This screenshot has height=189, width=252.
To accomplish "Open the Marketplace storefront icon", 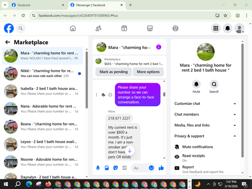I will [150, 28].
